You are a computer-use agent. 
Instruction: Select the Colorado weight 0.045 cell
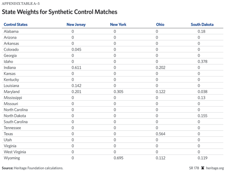pos(77,49)
